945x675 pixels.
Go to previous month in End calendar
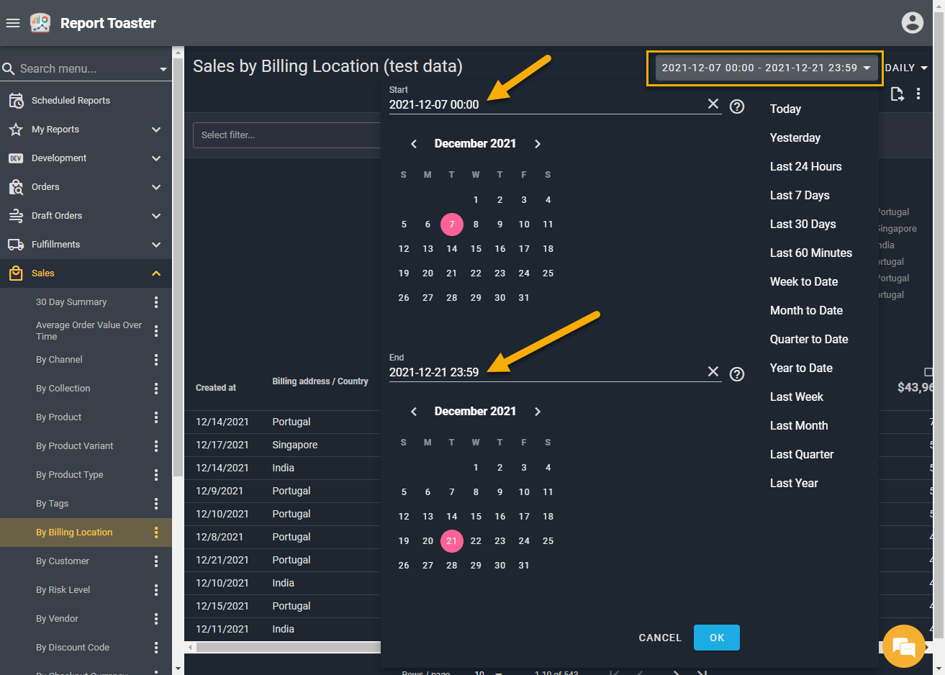pyautogui.click(x=414, y=412)
